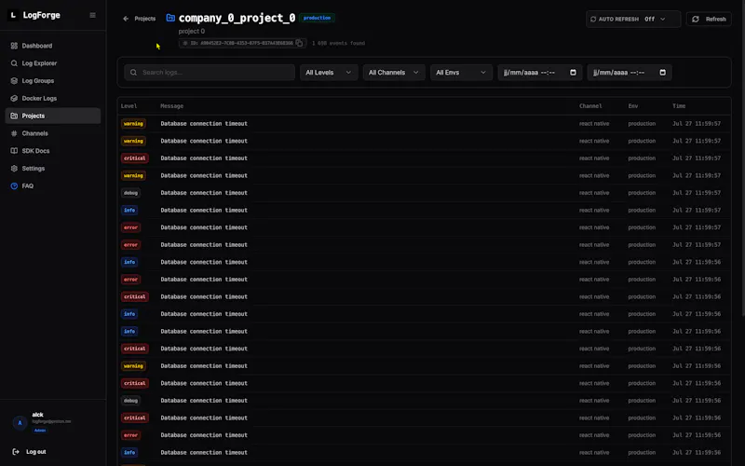Copy the project ID using the copy icon

click(299, 43)
